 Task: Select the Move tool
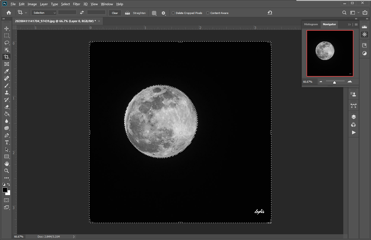(7, 28)
